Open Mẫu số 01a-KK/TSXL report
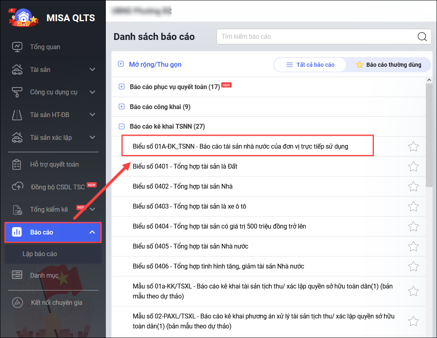Image resolution: width=437 pixels, height=338 pixels. (x=262, y=291)
